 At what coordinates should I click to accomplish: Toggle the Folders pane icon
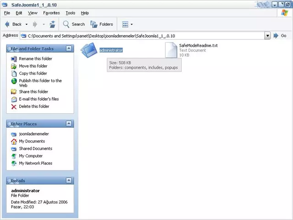coord(94,24)
